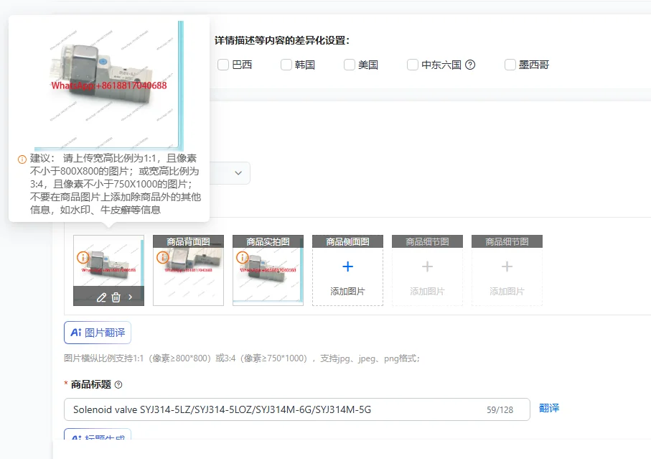The width and height of the screenshot is (651, 459).
Task: Click the edit pencil on first product image
Action: [101, 297]
